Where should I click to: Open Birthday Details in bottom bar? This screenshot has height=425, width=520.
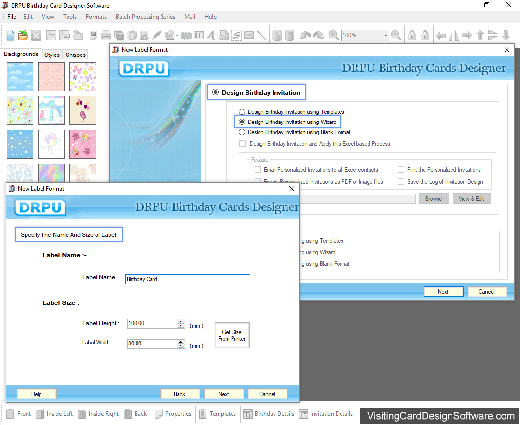click(x=269, y=414)
